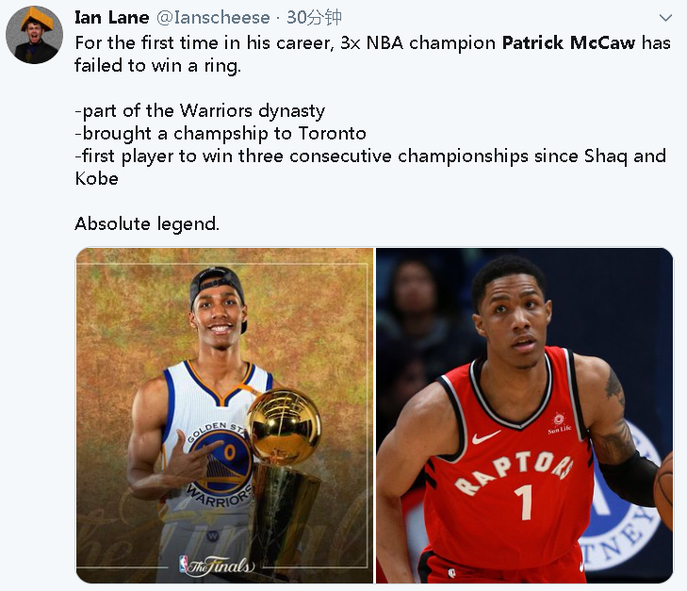The width and height of the screenshot is (687, 591).
Task: Click the number 1 on Raptors jersey
Action: coord(524,501)
